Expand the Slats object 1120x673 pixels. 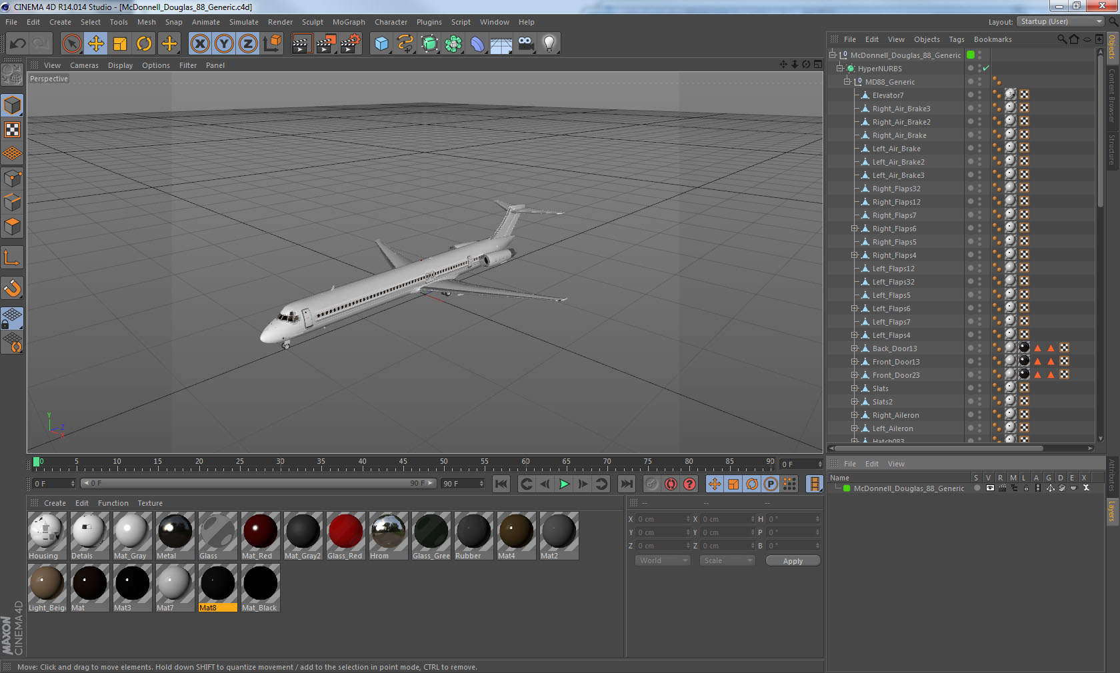click(x=855, y=388)
